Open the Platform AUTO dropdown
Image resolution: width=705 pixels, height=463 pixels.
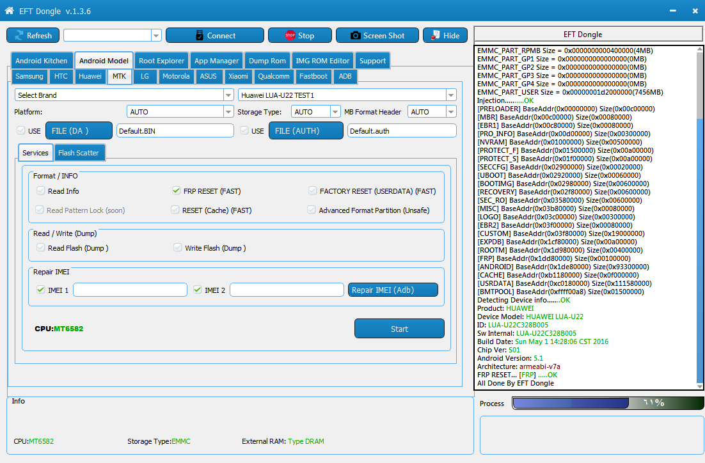coord(228,111)
